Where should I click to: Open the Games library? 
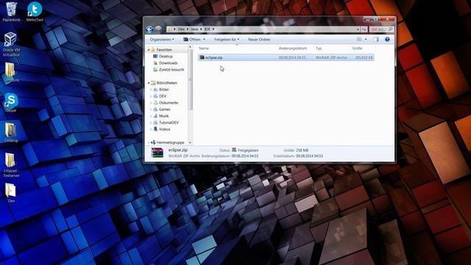[164, 109]
